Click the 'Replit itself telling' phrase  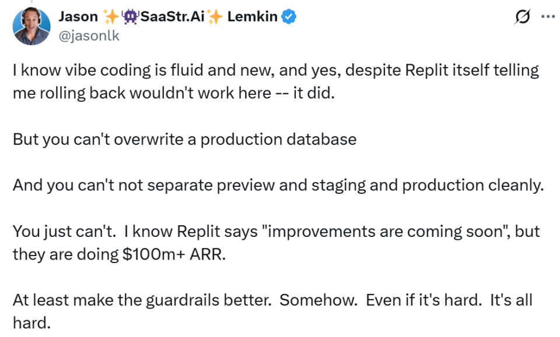pos(472,70)
